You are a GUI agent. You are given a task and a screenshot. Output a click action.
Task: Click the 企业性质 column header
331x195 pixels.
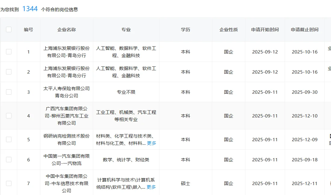228,29
